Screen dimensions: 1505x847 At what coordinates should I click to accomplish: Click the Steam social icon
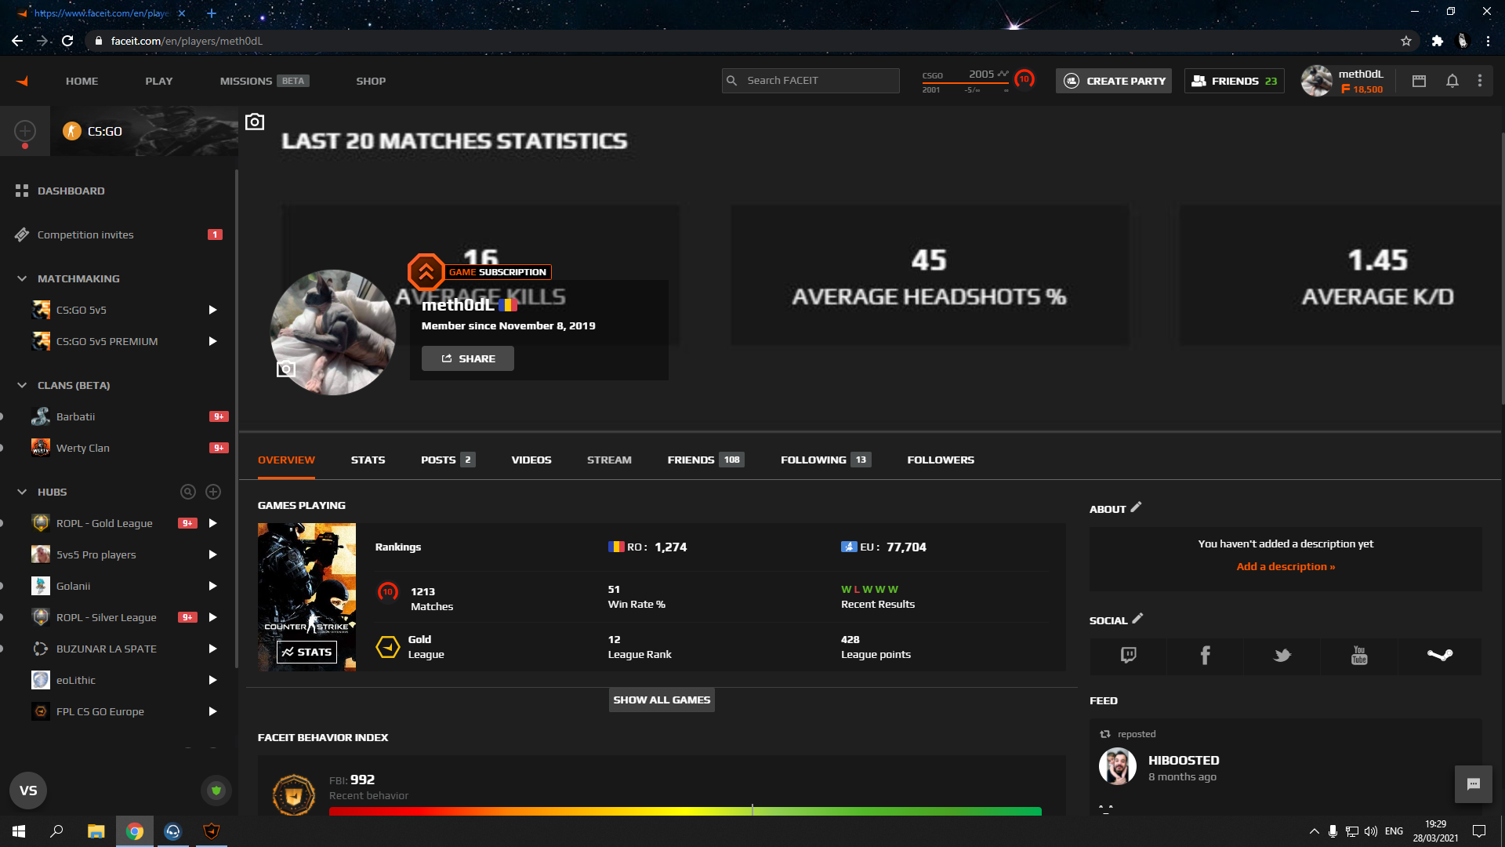[1439, 655]
